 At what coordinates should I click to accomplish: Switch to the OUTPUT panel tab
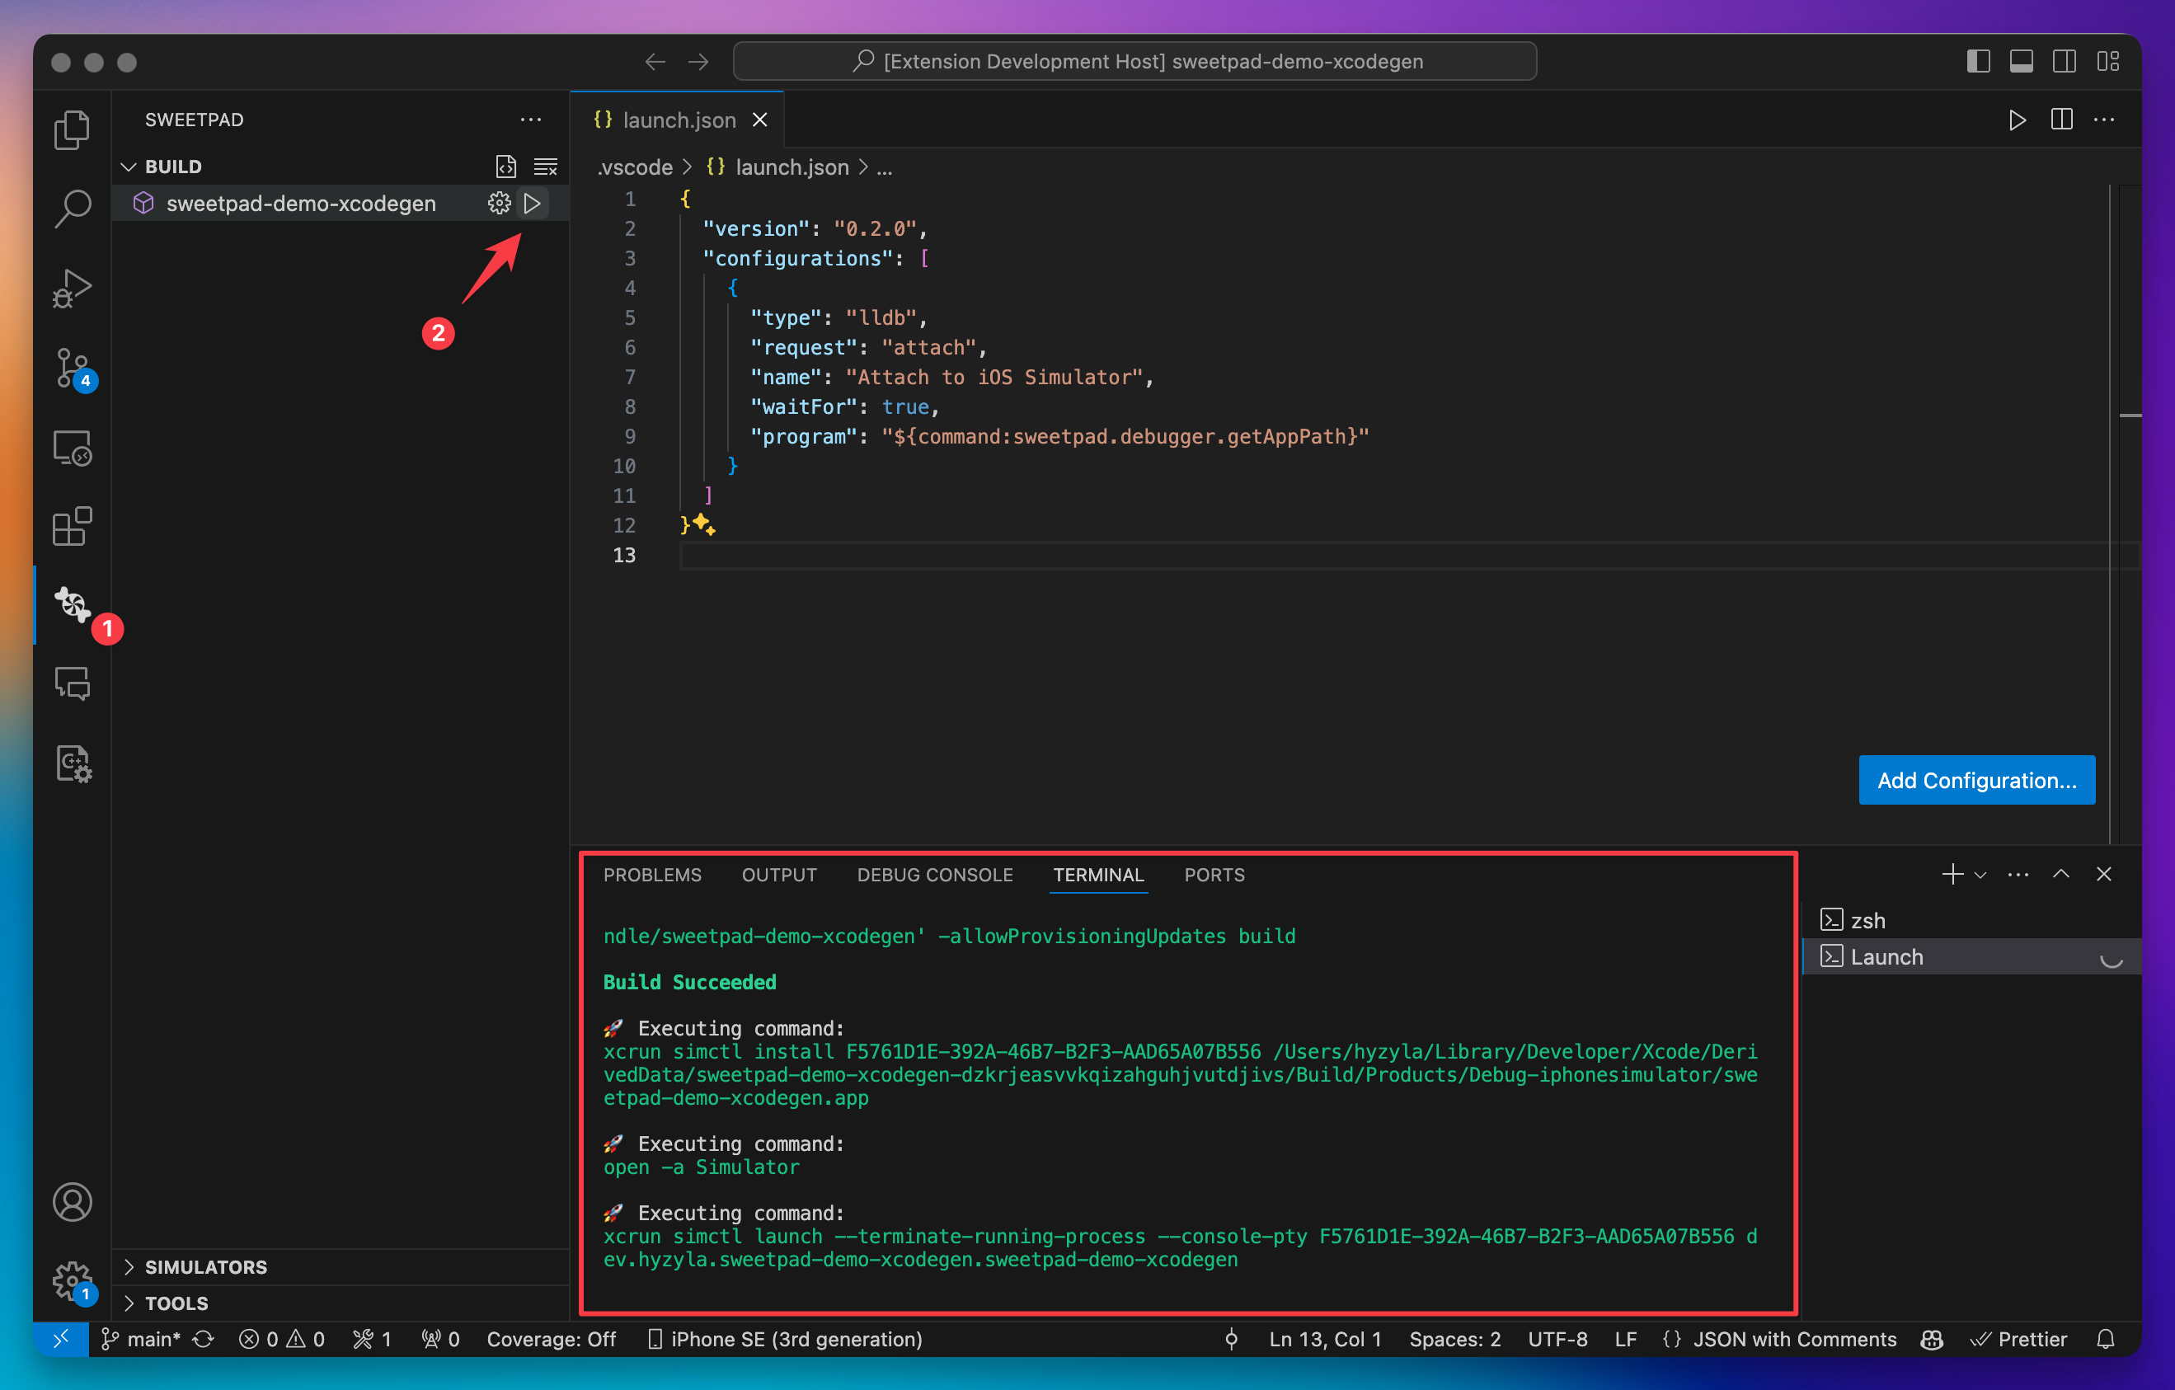point(778,874)
